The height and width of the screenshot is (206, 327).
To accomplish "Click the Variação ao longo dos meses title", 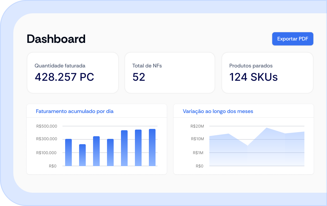I will pyautogui.click(x=218, y=111).
